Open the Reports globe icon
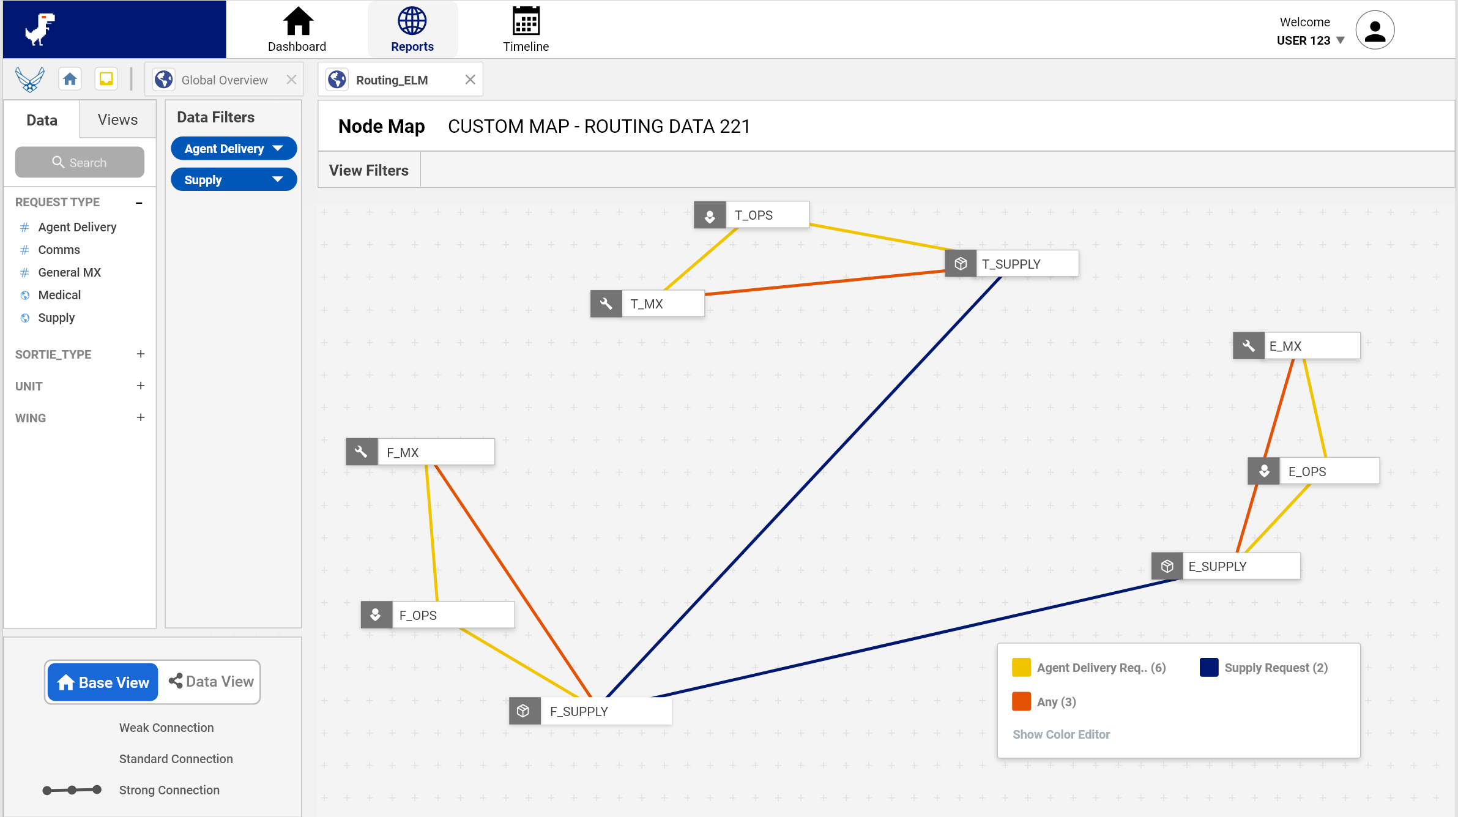 tap(412, 22)
